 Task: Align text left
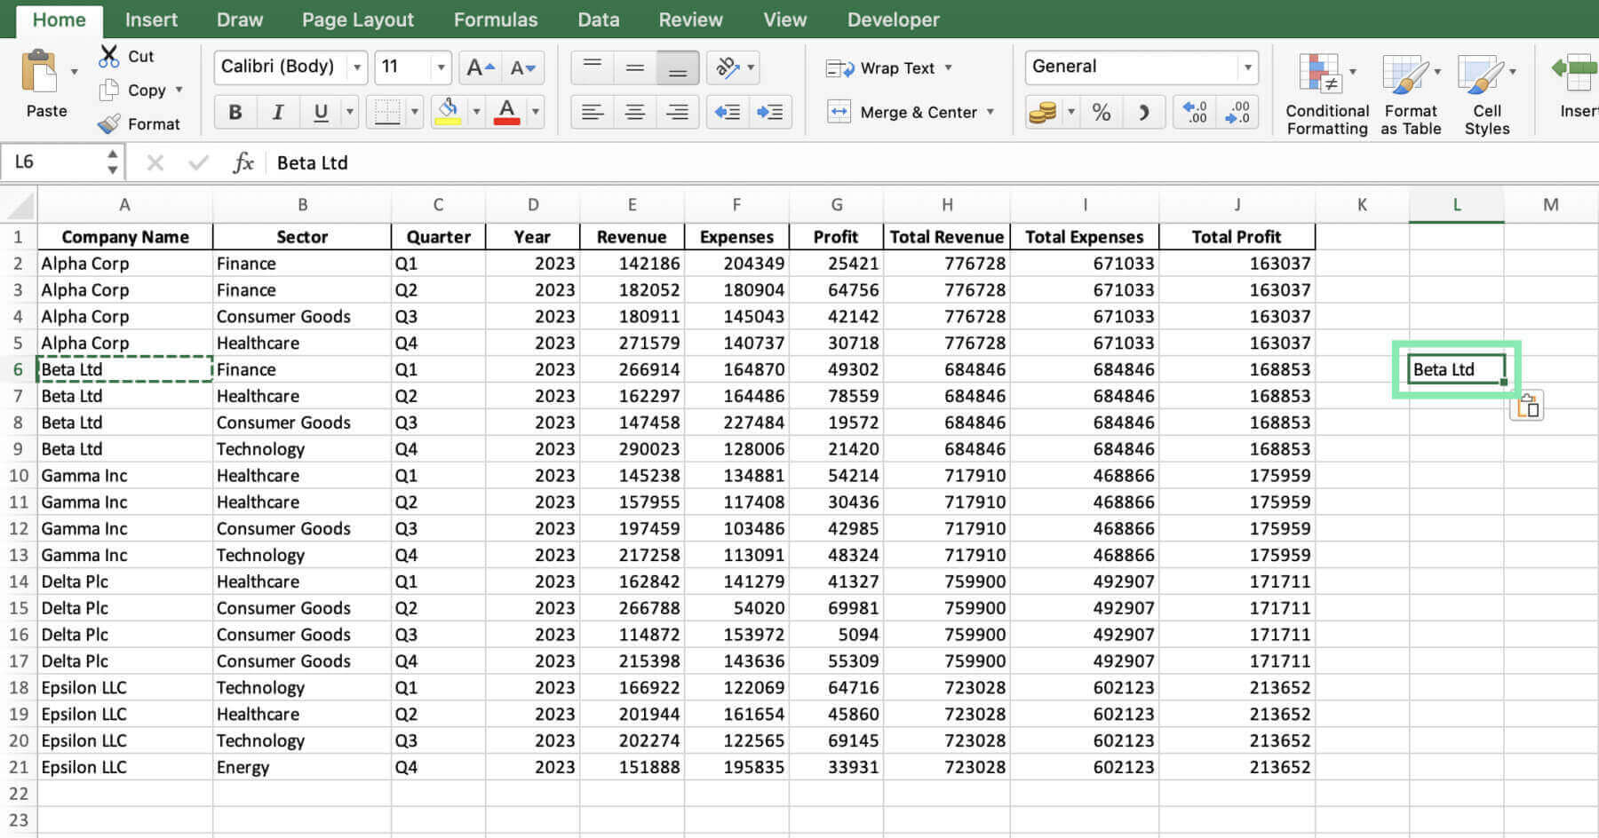pos(593,112)
